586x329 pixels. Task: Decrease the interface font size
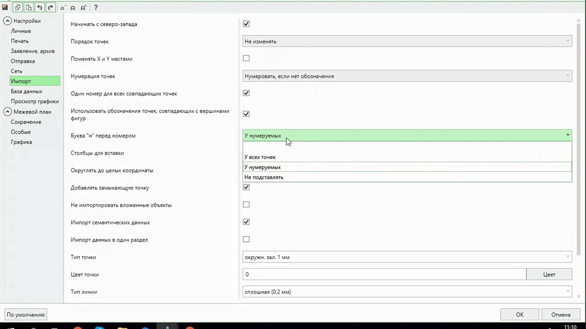pyautogui.click(x=63, y=8)
